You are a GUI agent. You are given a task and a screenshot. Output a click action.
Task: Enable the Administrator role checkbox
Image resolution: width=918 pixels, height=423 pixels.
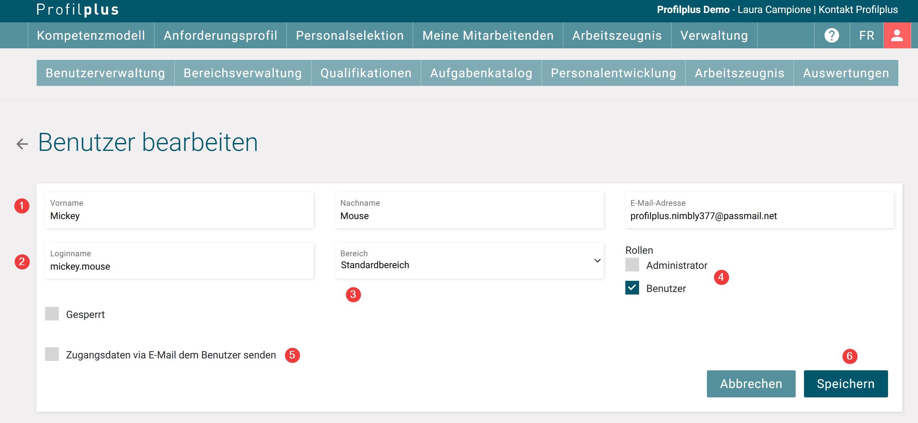(632, 265)
